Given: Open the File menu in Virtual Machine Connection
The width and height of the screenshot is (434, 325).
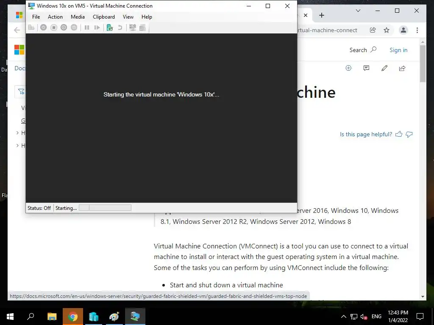Looking at the screenshot, I should tap(36, 17).
